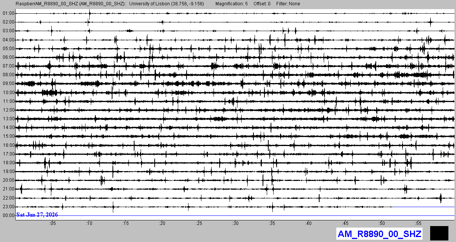The height and width of the screenshot is (242, 456).
Task: Click the :50 minute axis label
Action: pos(382,223)
